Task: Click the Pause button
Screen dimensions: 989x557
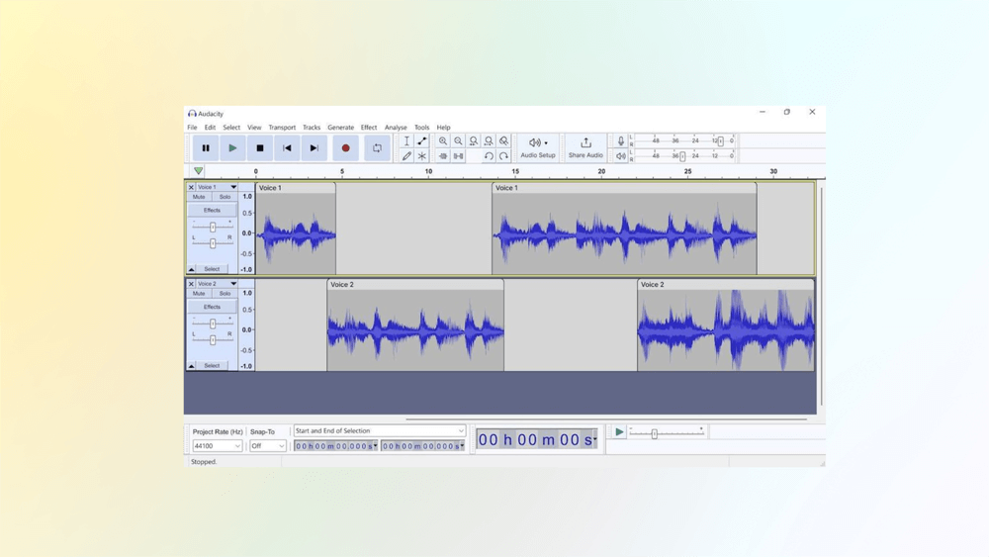Action: tap(206, 148)
